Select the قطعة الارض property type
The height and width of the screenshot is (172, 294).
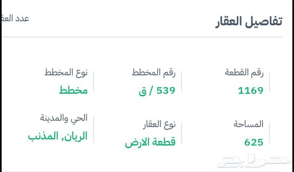[x=150, y=142]
